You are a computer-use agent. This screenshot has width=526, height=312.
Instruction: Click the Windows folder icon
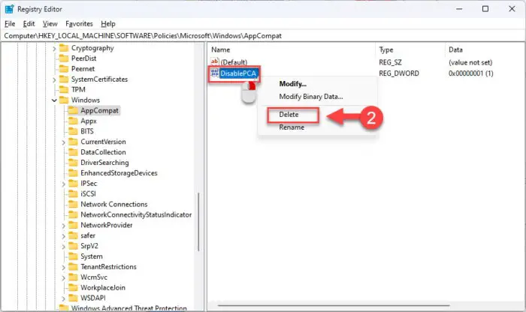pyautogui.click(x=64, y=100)
